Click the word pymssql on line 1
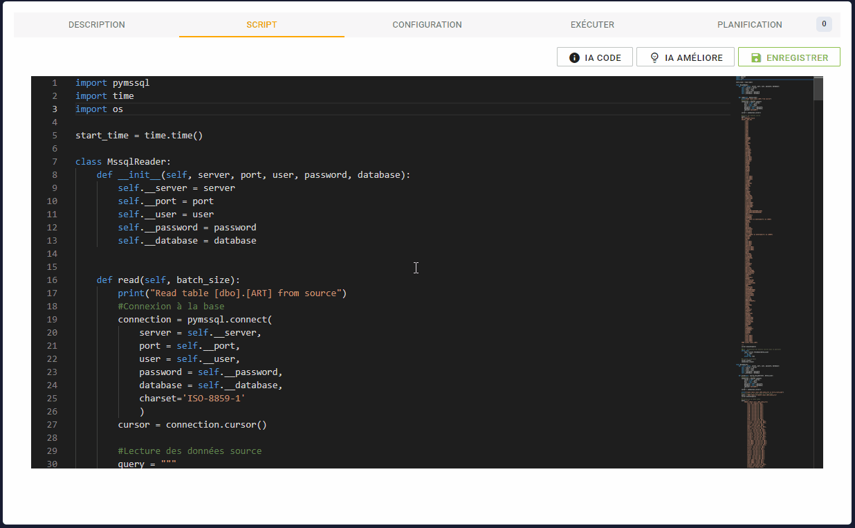The height and width of the screenshot is (528, 855). tap(131, 82)
